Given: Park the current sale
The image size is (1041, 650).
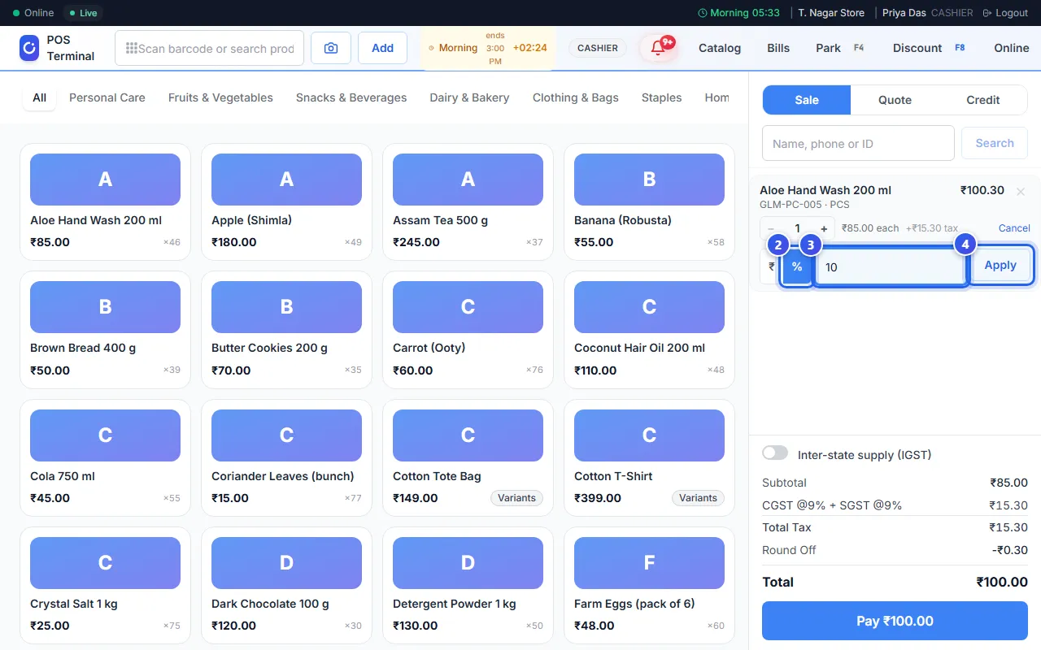Looking at the screenshot, I should [x=840, y=48].
